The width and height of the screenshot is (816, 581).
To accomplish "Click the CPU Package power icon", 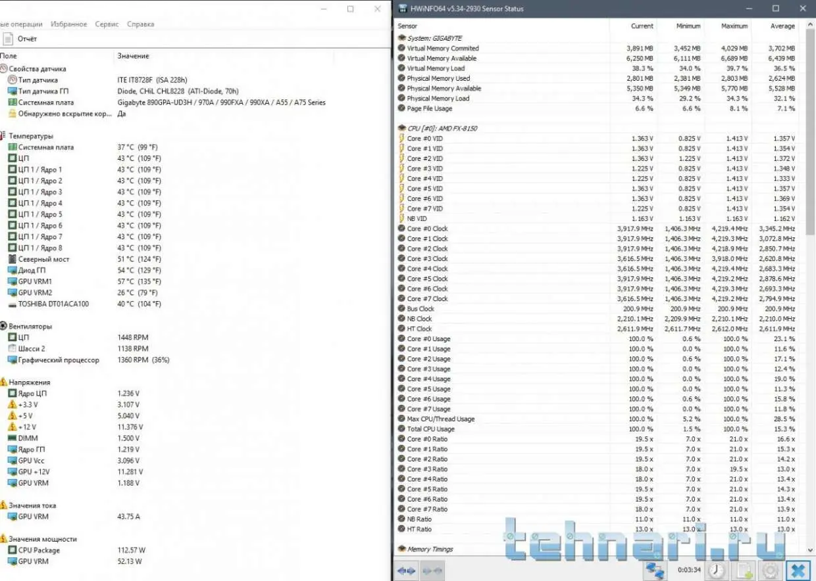I will [13, 550].
